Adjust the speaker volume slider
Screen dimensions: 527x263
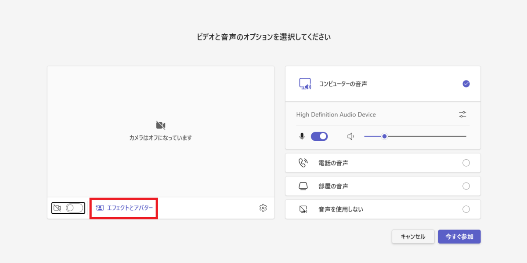(x=415, y=136)
